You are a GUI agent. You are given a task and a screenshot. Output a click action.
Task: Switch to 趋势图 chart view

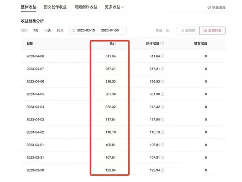point(187,30)
